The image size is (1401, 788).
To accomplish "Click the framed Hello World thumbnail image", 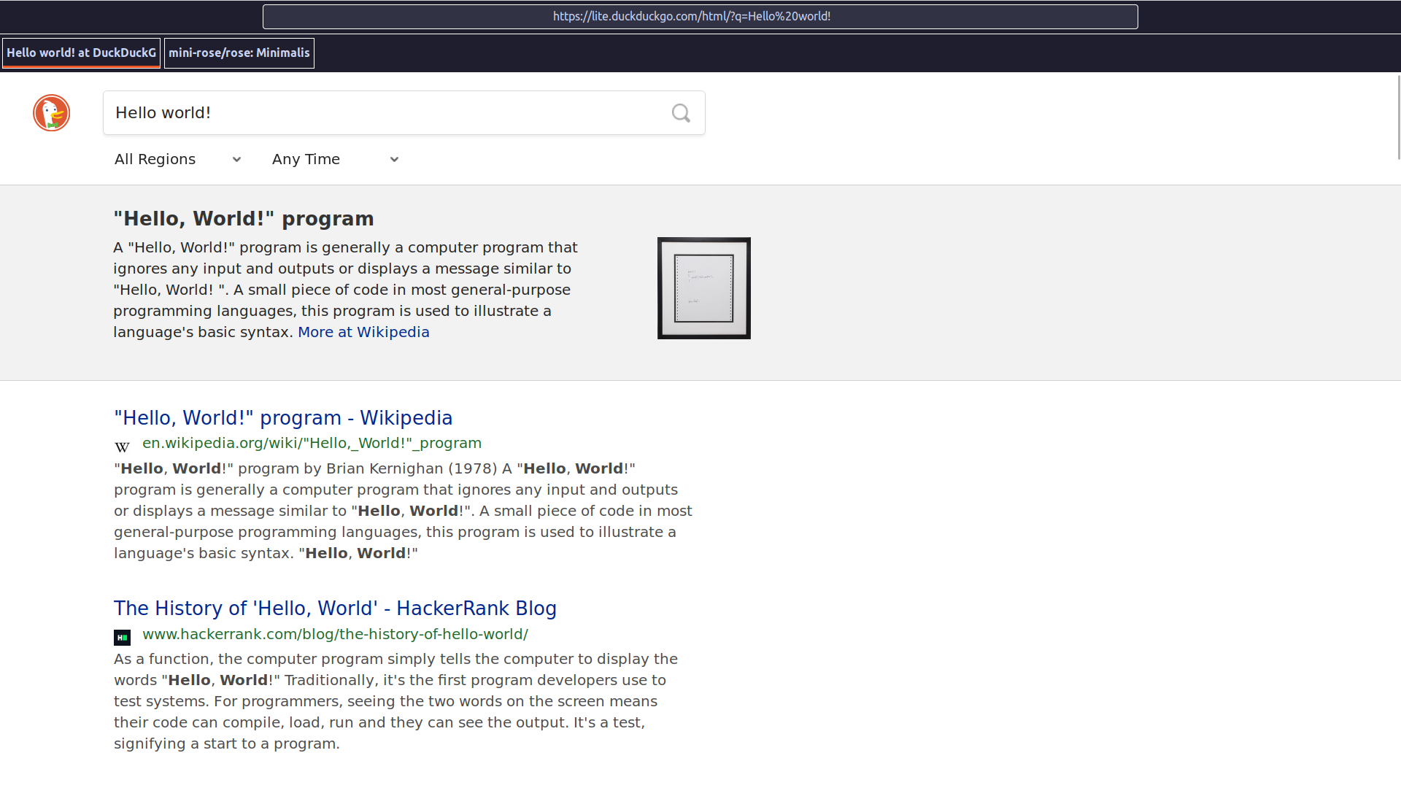I will click(703, 288).
